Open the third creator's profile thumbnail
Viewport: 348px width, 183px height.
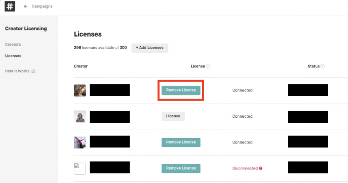(80, 142)
